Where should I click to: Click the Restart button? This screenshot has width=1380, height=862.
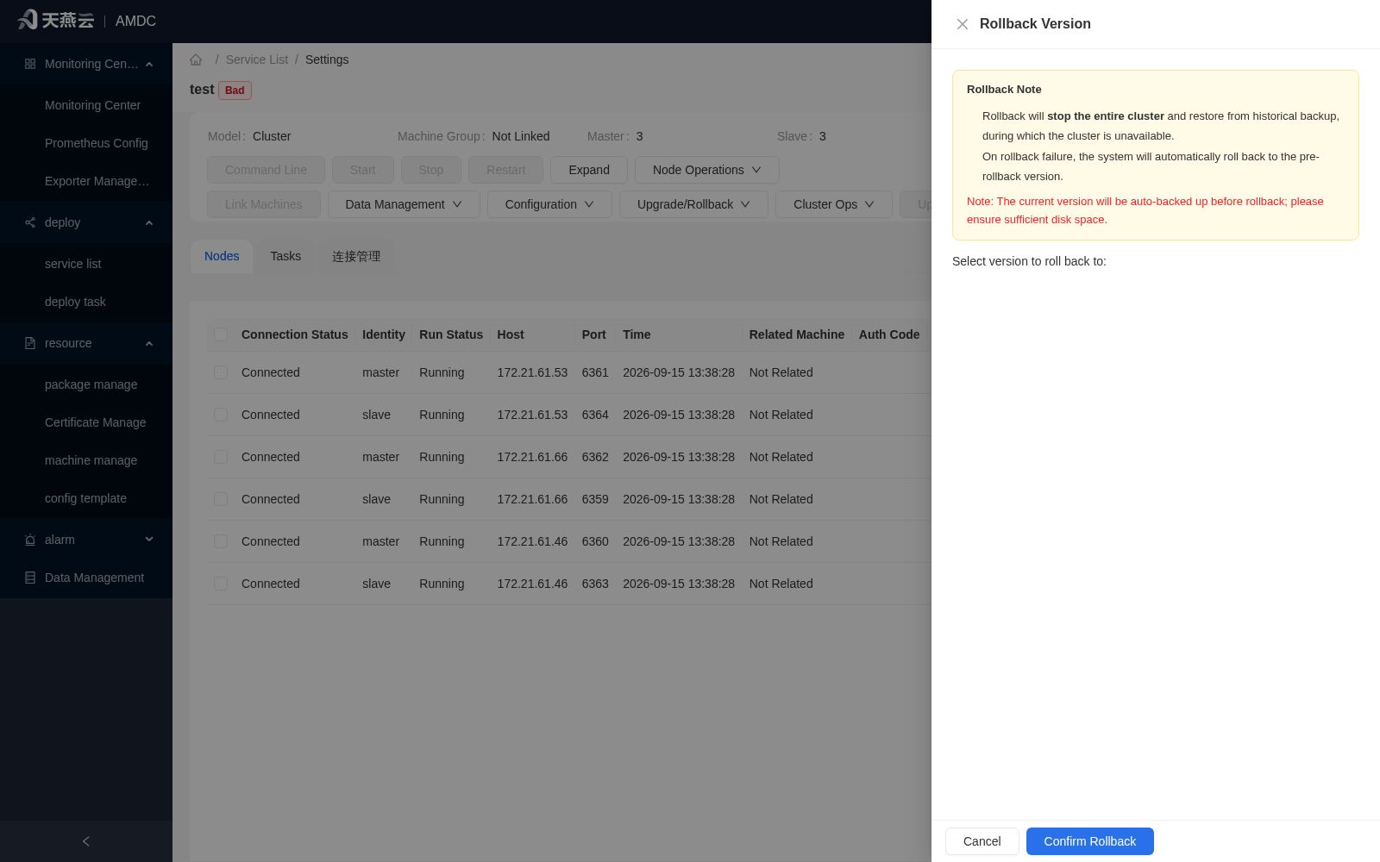pos(505,170)
